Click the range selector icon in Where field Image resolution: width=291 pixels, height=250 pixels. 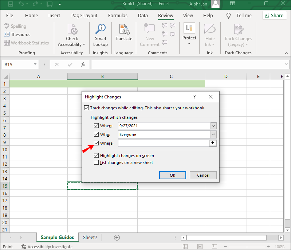[213, 143]
